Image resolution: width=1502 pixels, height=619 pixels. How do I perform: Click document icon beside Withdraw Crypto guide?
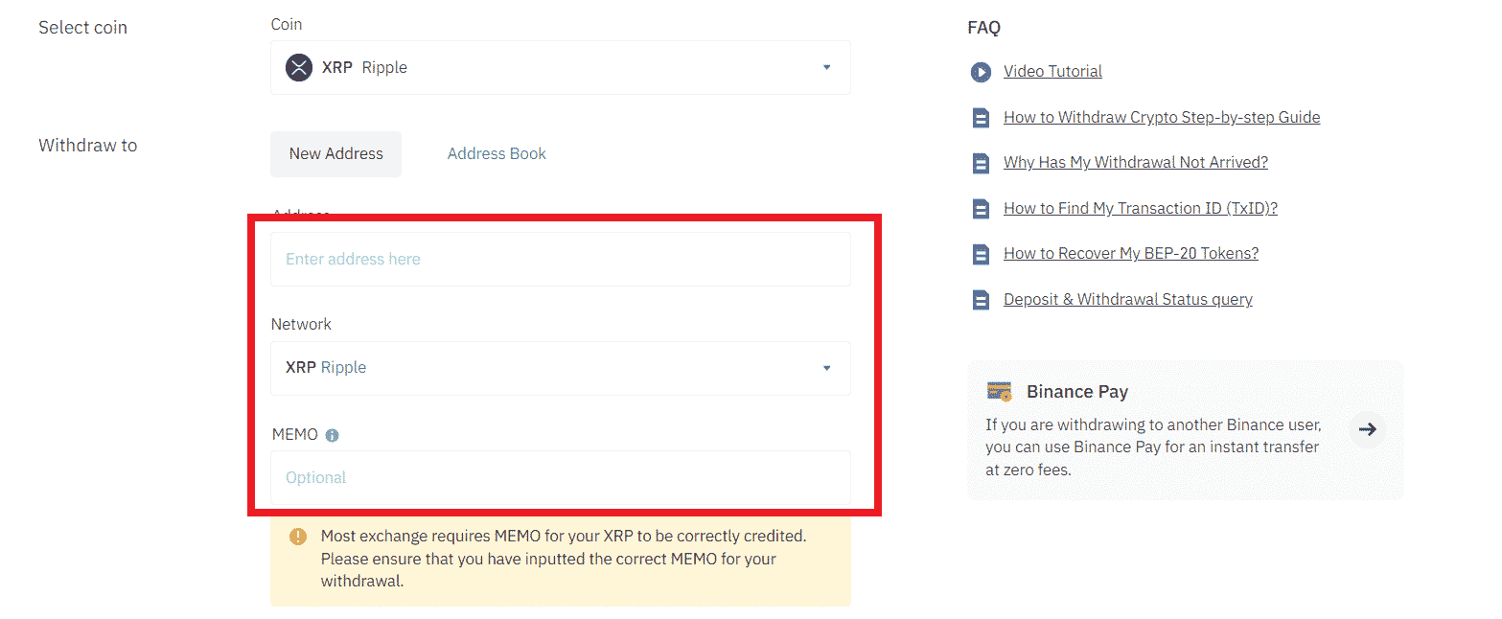click(981, 118)
